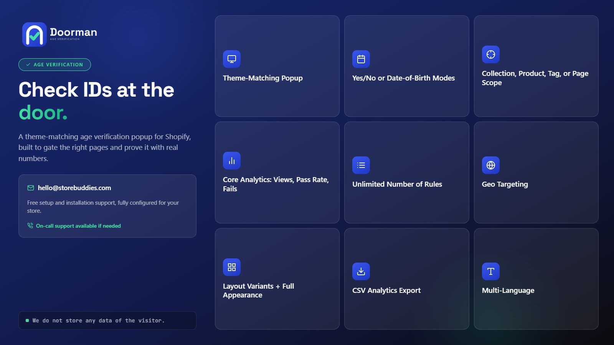Click the calendar icon for Date-of-Birth Modes
The image size is (614, 345).
[x=361, y=59]
